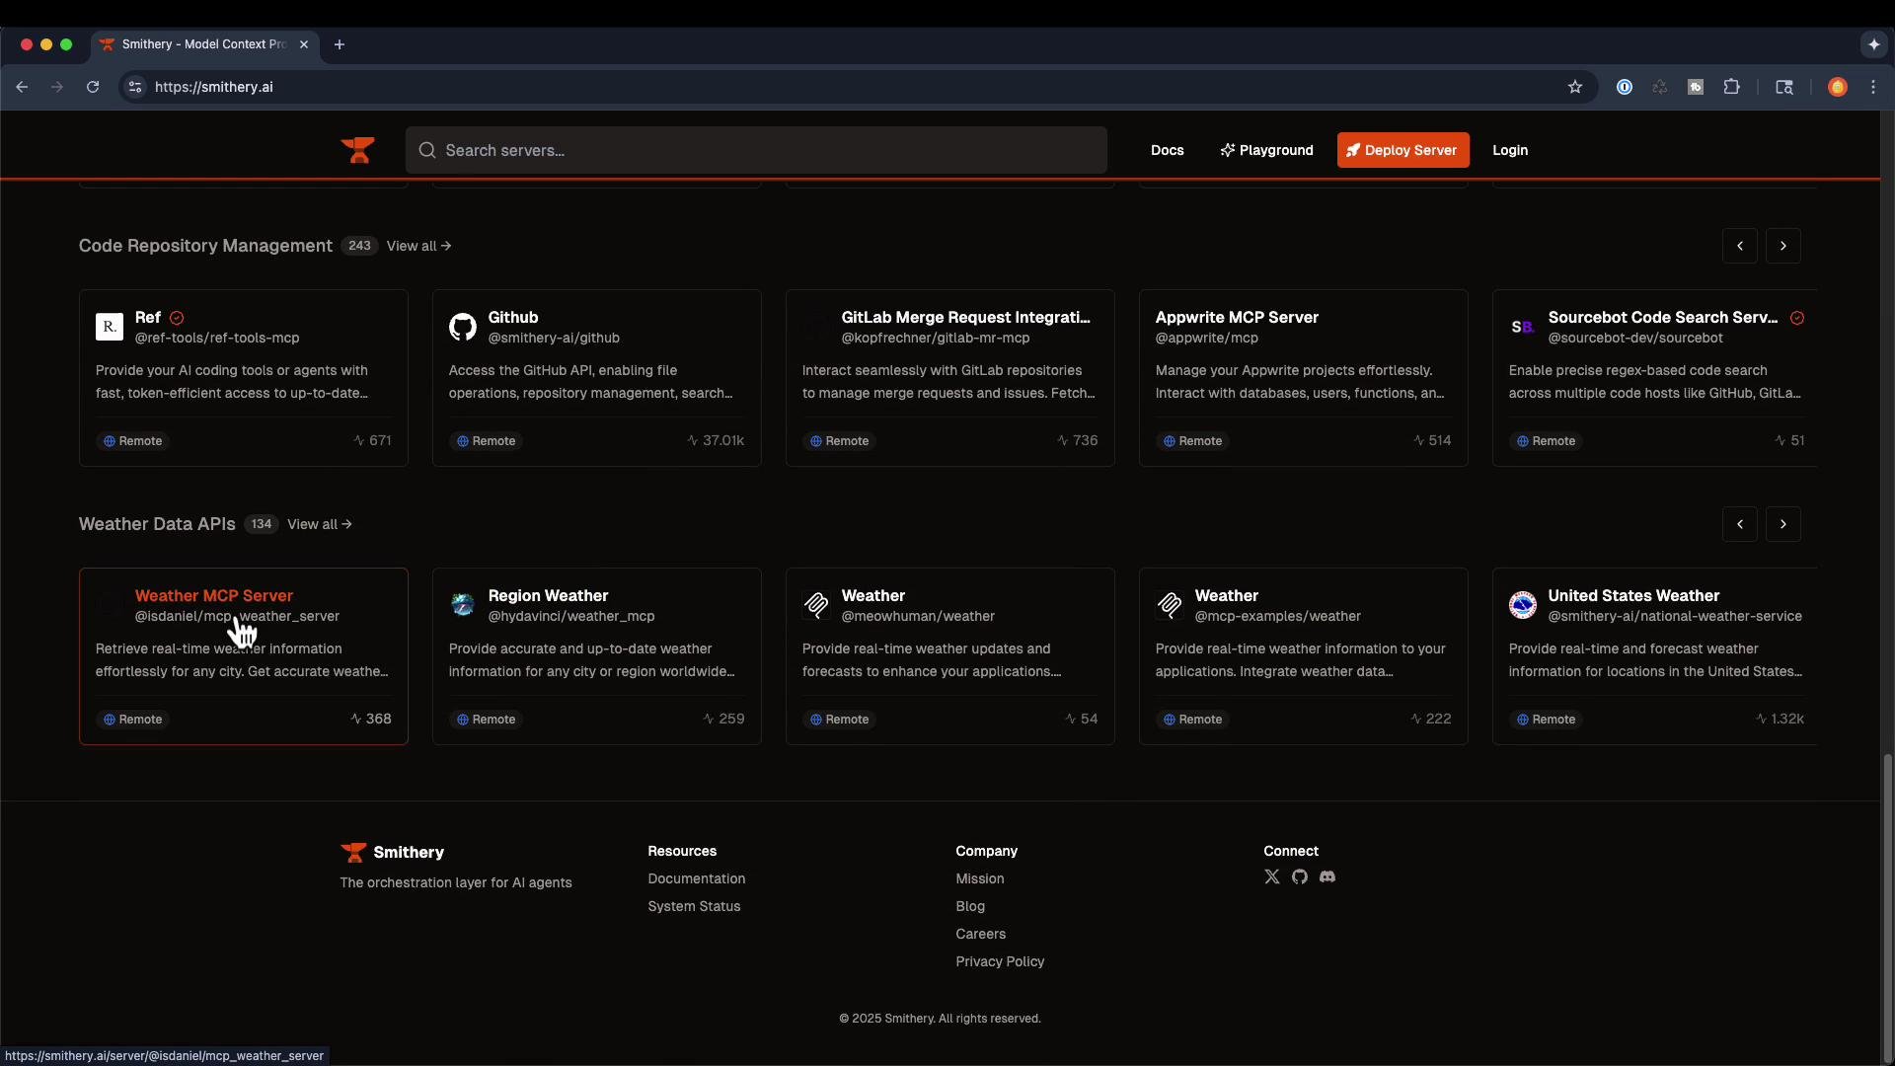Viewport: 1895px width, 1066px height.
Task: Bookmark this page with the star icon
Action: click(1575, 87)
